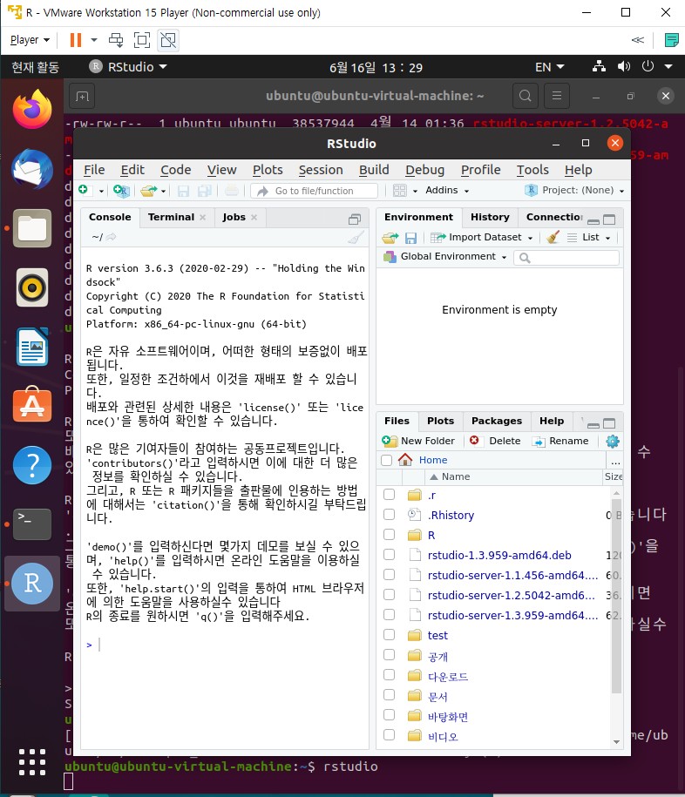Open Ubuntu Software from dock
Image resolution: width=685 pixels, height=797 pixels.
32,406
